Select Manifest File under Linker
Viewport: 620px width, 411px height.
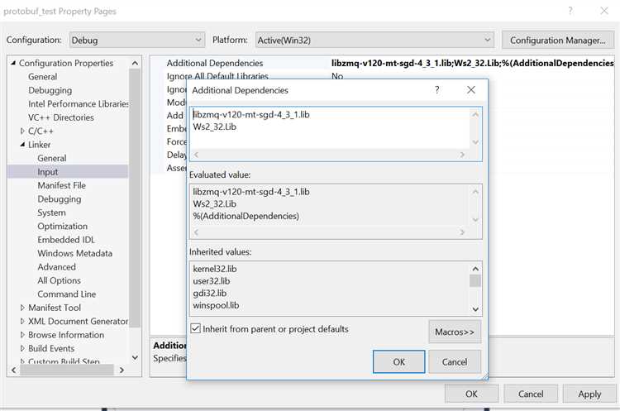pyautogui.click(x=62, y=185)
